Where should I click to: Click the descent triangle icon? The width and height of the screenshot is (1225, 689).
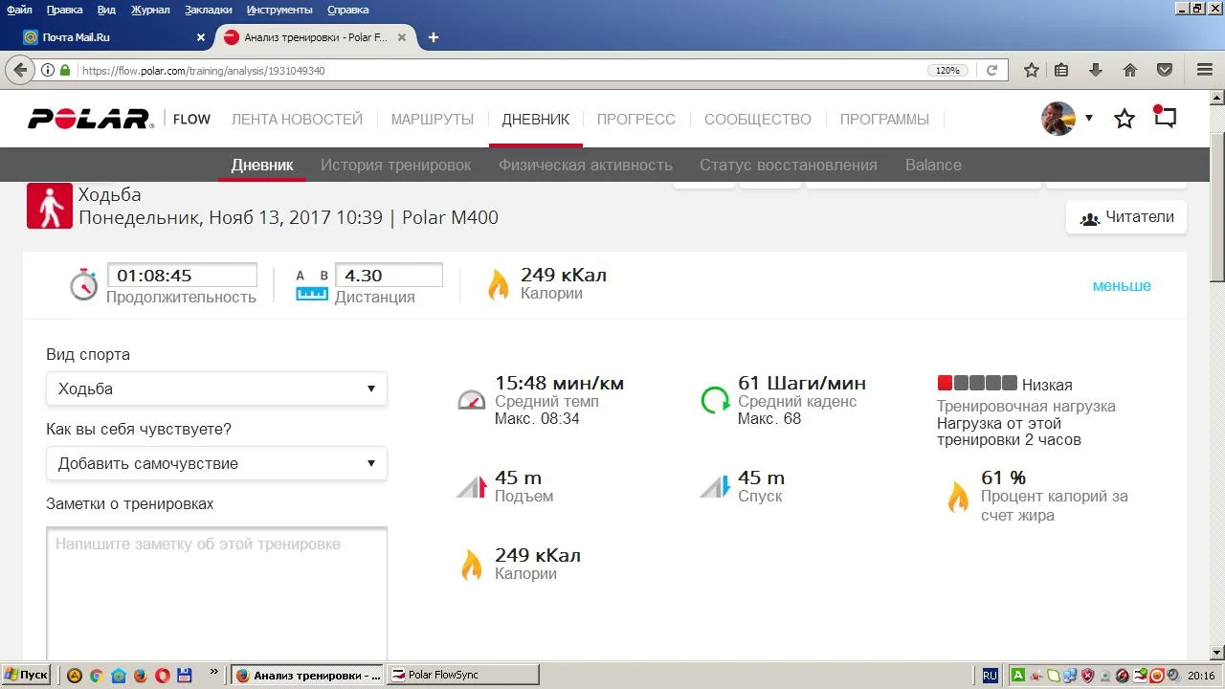click(715, 487)
